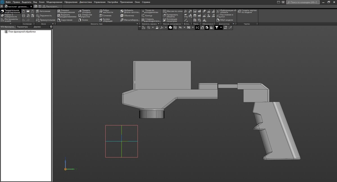Viewport: 337px width, 182px height.
Task: Open a new document tab plus button
Action: click(2, 6)
